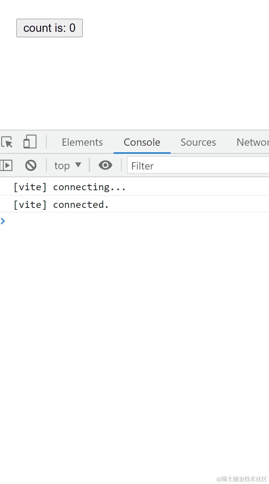This screenshot has width=269, height=484.
Task: Click inside the Filter input field
Action: pyautogui.click(x=191, y=166)
